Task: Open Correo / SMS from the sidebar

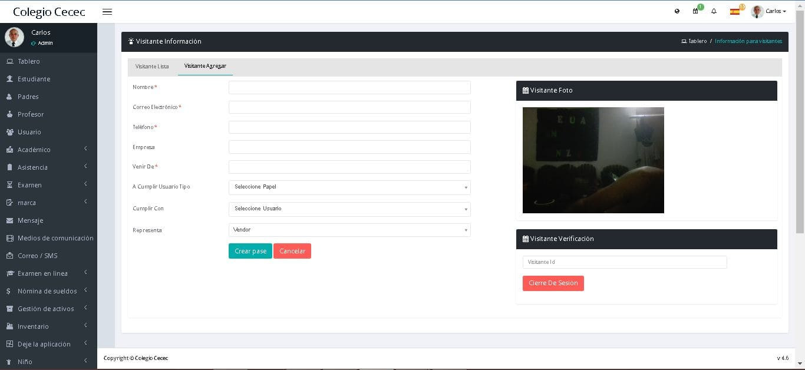Action: click(10, 256)
